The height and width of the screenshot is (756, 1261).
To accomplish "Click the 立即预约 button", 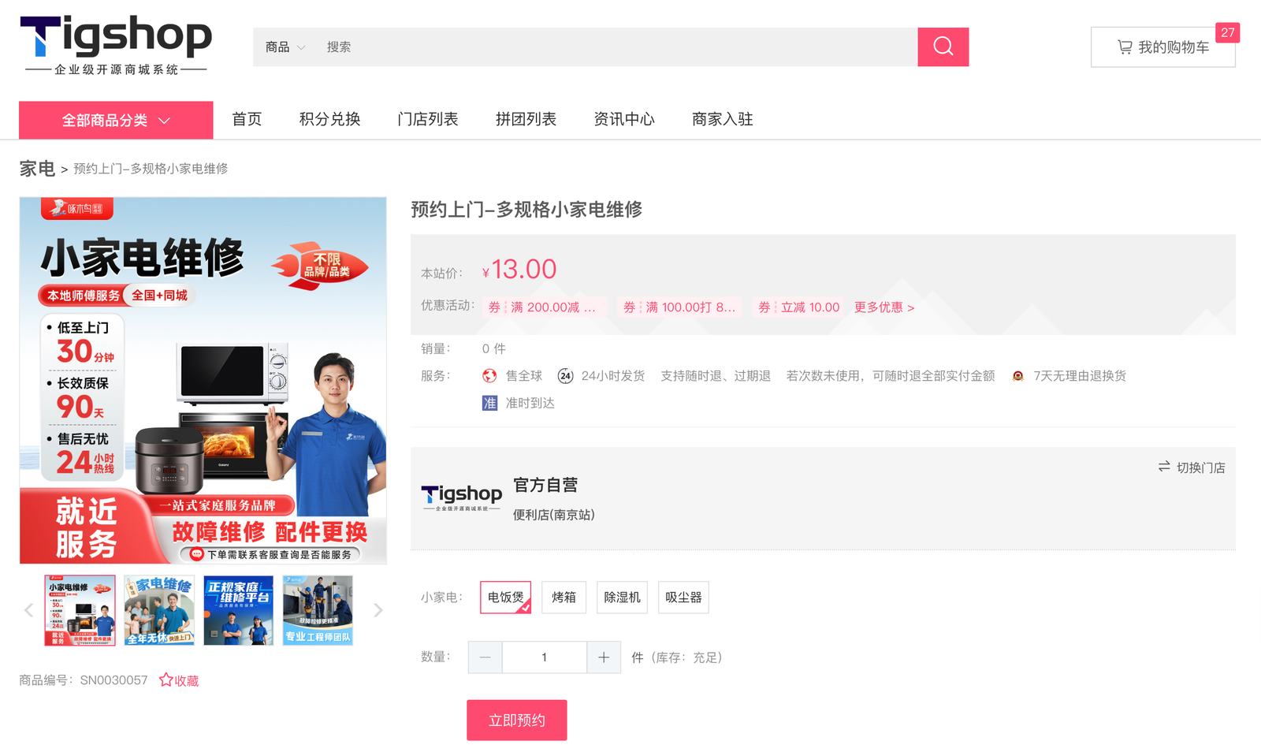I will pos(516,720).
